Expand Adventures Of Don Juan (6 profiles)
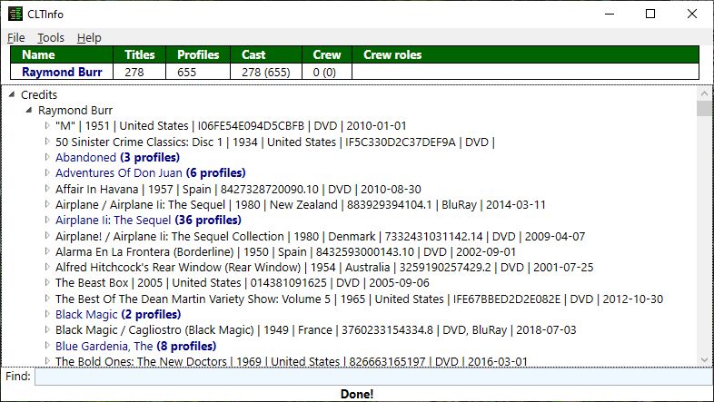Image resolution: width=714 pixels, height=402 pixels. pyautogui.click(x=47, y=172)
